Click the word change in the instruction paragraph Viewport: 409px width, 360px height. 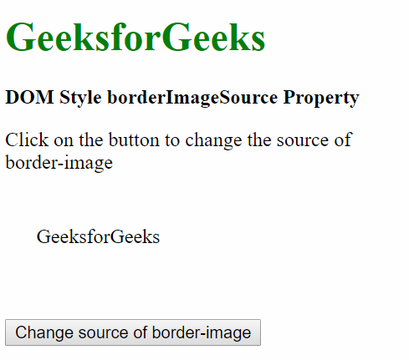(213, 140)
